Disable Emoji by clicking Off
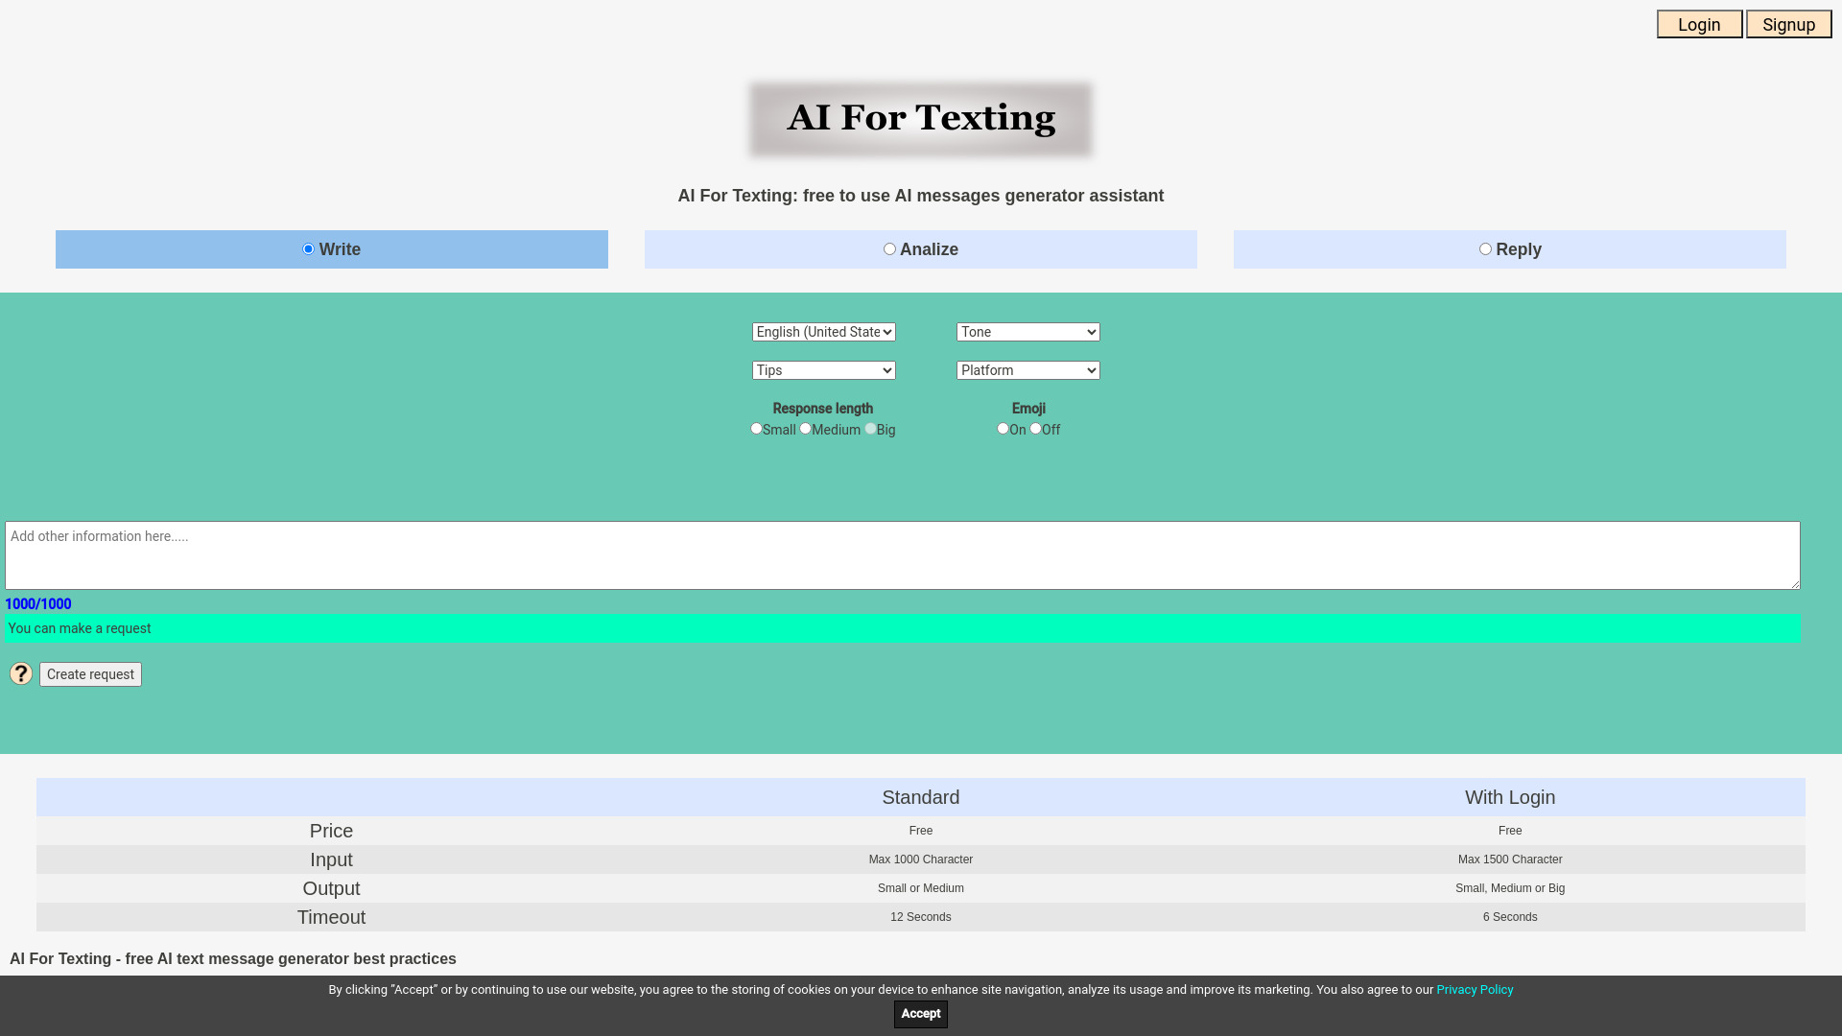The width and height of the screenshot is (1842, 1036). (x=1036, y=429)
